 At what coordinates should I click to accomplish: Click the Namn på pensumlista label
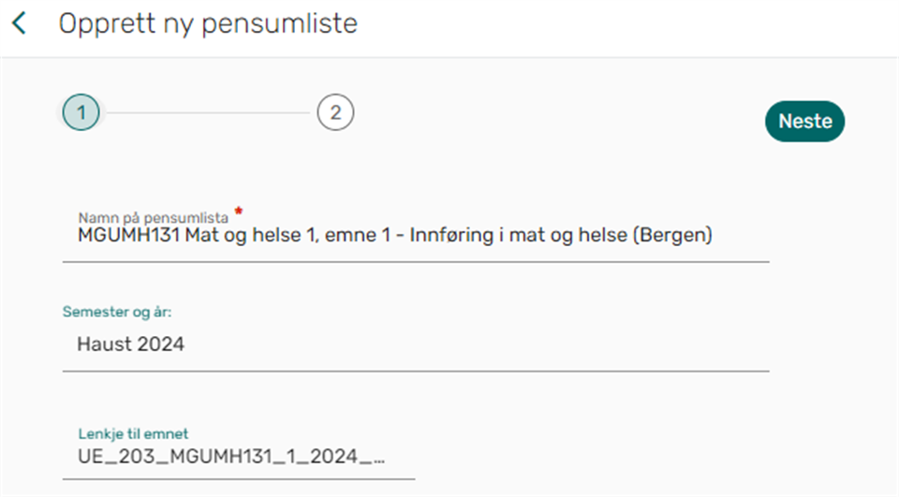click(x=154, y=217)
